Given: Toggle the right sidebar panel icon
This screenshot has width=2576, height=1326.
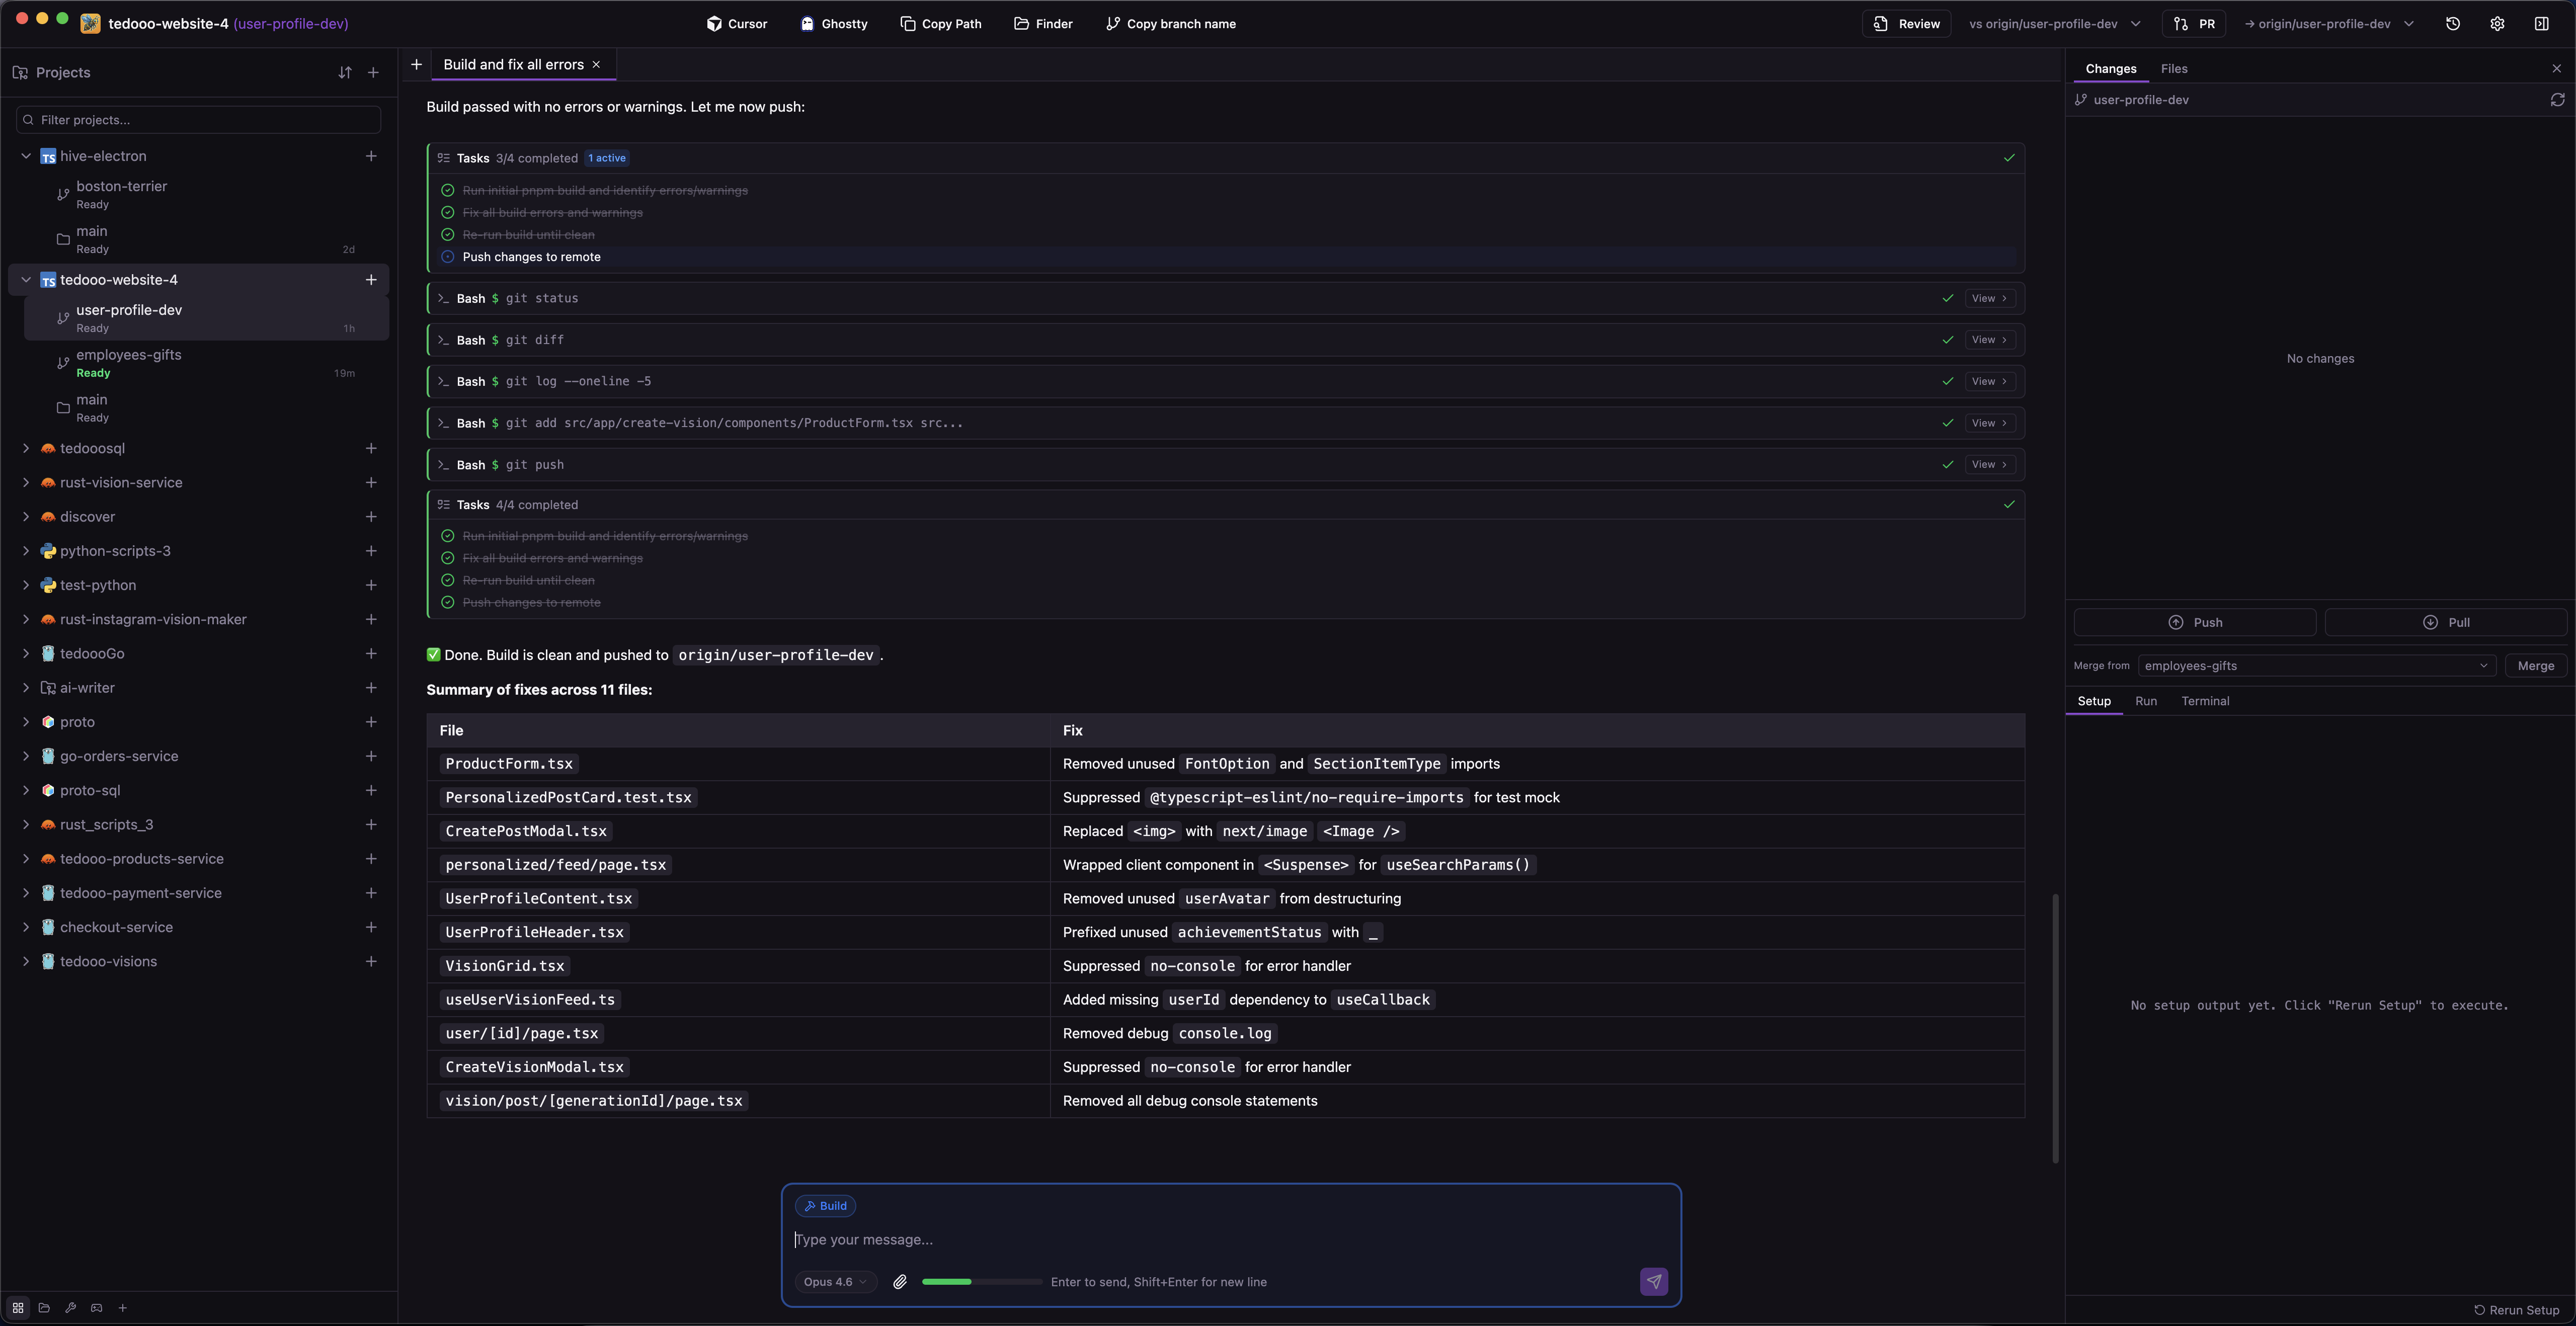Looking at the screenshot, I should click(2541, 24).
